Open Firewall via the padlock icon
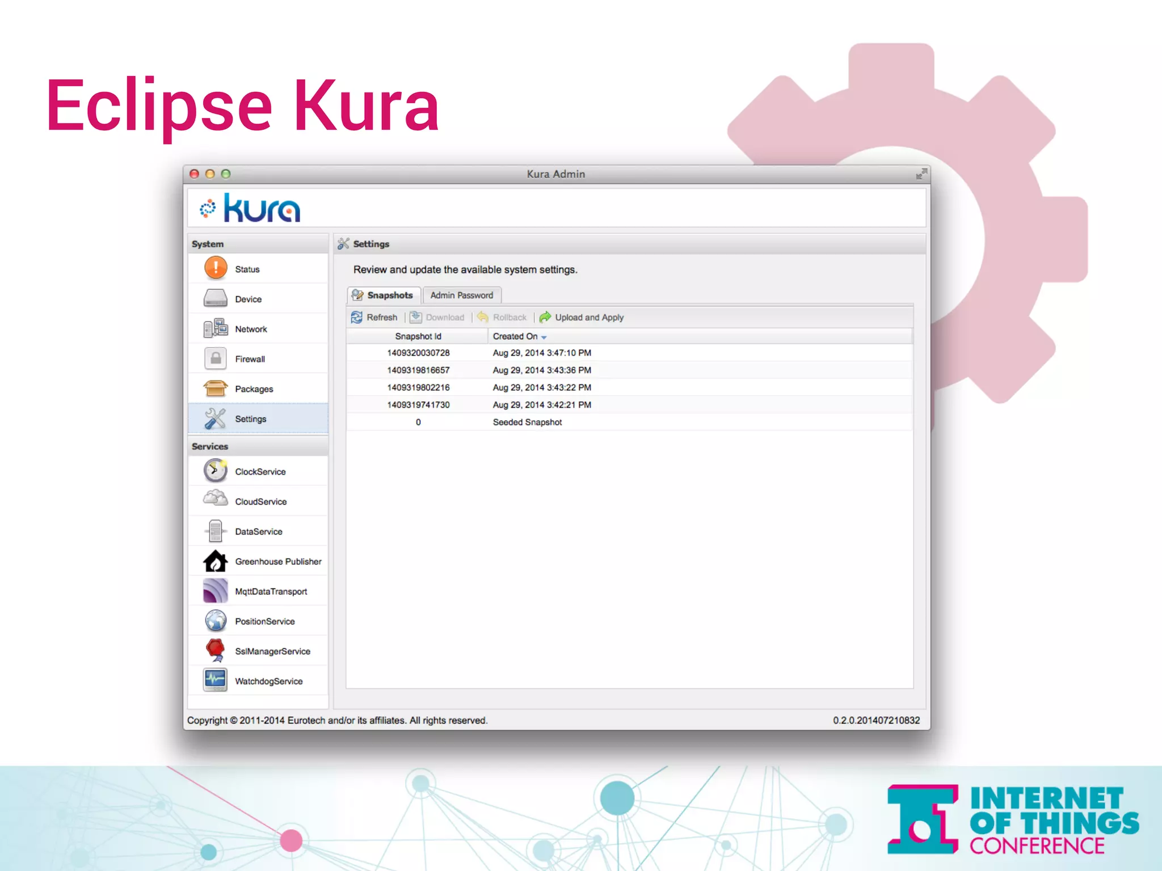1162x871 pixels. (x=216, y=358)
